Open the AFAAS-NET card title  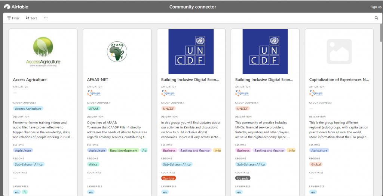click(x=98, y=80)
